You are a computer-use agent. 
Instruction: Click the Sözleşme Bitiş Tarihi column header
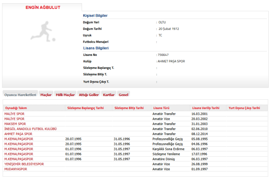(x=128, y=108)
